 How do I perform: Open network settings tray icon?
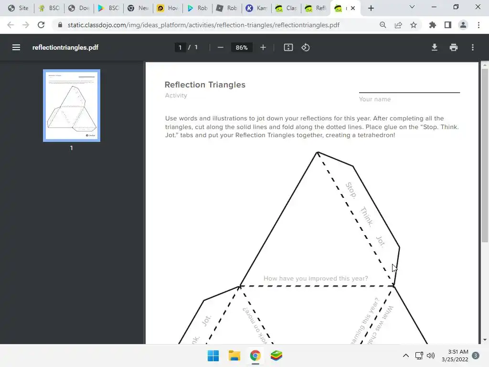pos(419,356)
